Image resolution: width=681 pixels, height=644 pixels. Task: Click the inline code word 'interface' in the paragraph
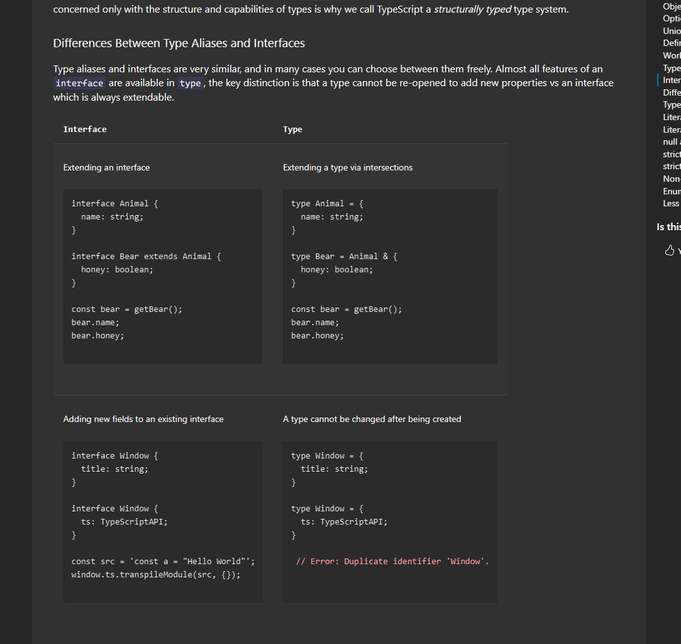point(79,83)
